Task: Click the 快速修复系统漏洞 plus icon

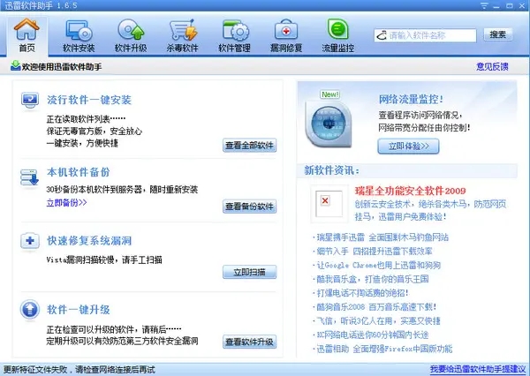Action: 30,241
